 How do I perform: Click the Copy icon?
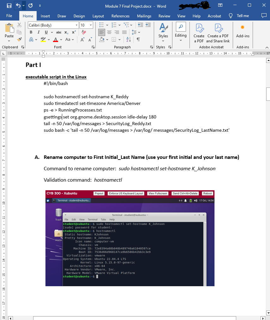[19, 32]
